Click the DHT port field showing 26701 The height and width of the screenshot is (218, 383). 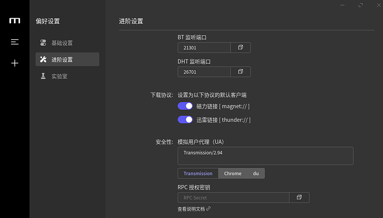[x=204, y=72]
